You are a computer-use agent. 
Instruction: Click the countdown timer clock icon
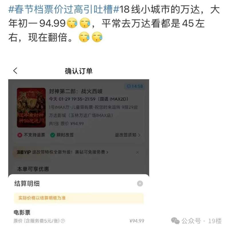point(129,86)
